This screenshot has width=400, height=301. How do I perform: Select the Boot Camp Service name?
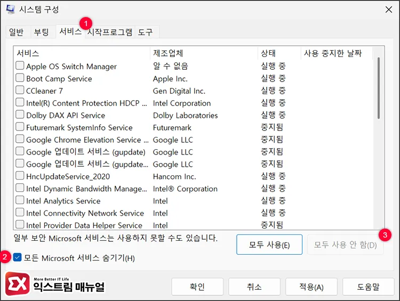pyautogui.click(x=59, y=79)
